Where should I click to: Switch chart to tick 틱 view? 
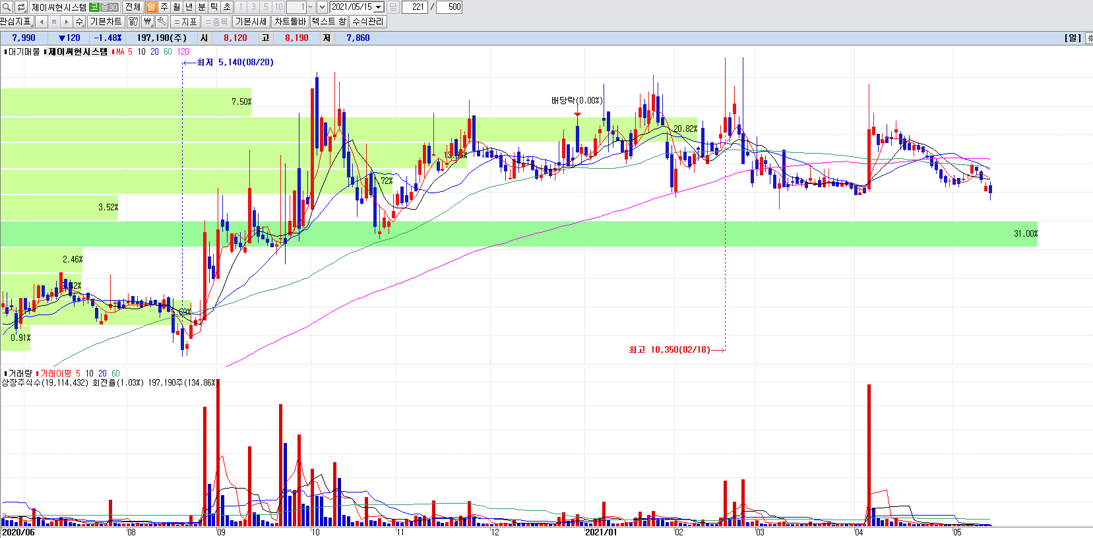pyautogui.click(x=214, y=7)
